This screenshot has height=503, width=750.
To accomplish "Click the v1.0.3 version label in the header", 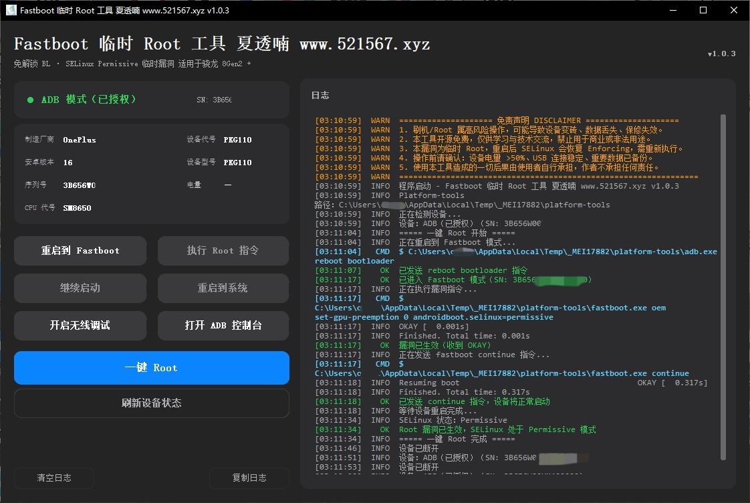I will pyautogui.click(x=721, y=54).
